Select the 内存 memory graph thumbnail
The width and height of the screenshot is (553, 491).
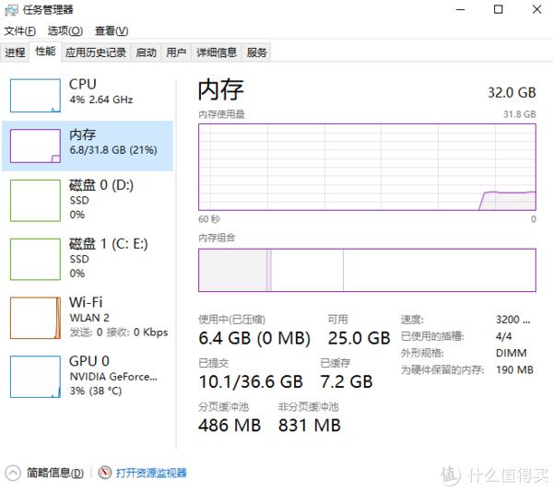tap(35, 146)
